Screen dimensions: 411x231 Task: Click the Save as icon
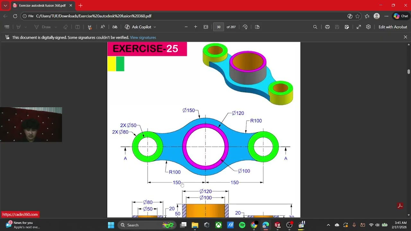coord(347,27)
